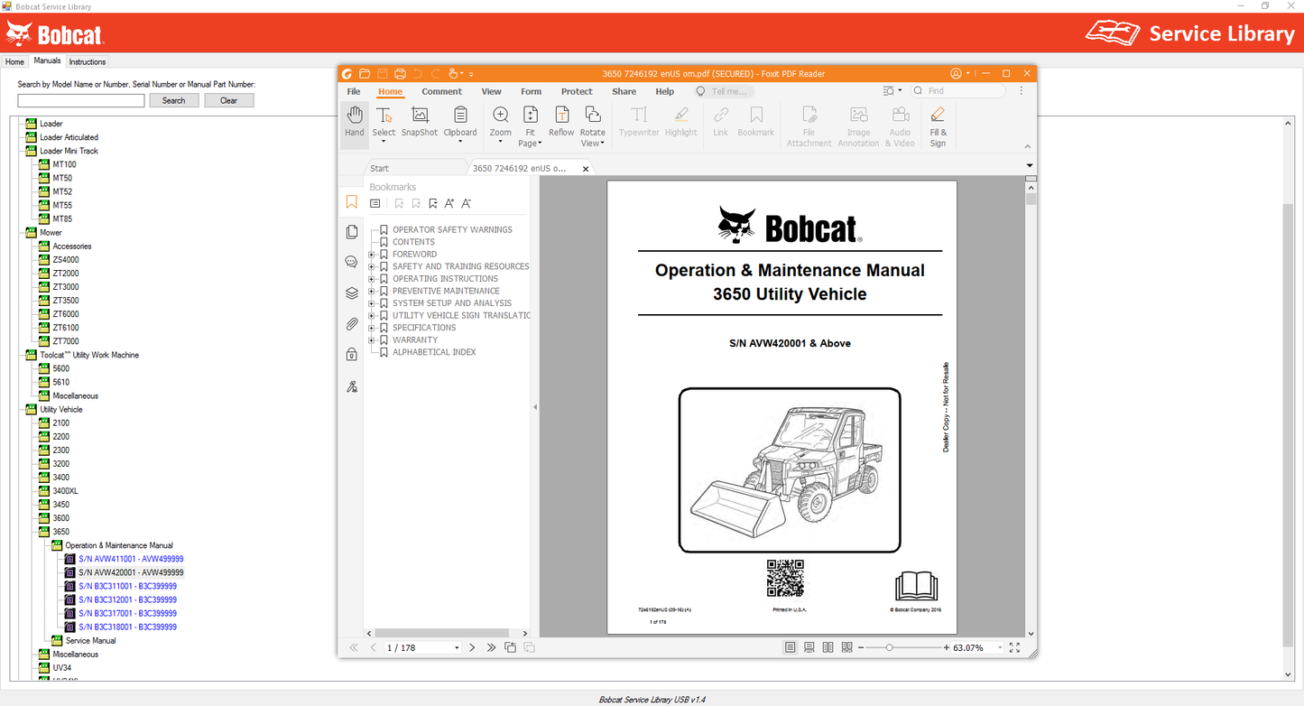Open the Protect ribbon tab
Viewport: 1304px width, 706px height.
pyautogui.click(x=577, y=91)
